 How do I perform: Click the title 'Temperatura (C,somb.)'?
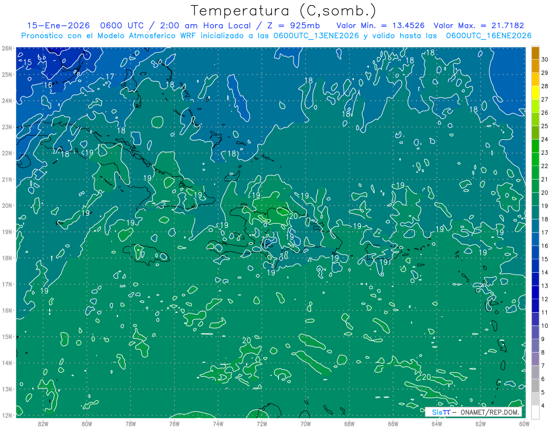(x=284, y=11)
